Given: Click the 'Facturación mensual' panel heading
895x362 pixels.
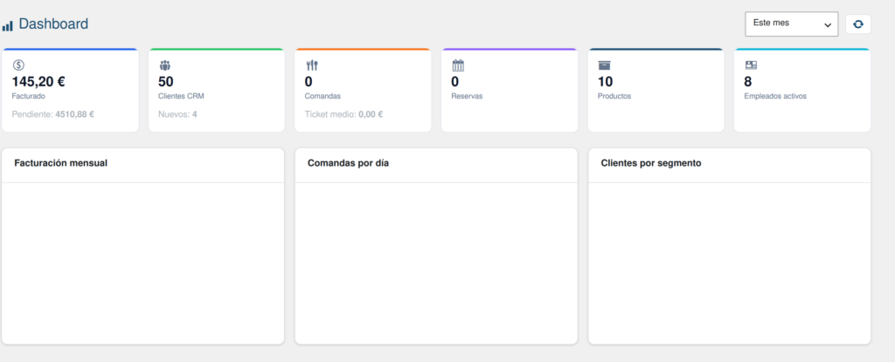Looking at the screenshot, I should tap(61, 163).
